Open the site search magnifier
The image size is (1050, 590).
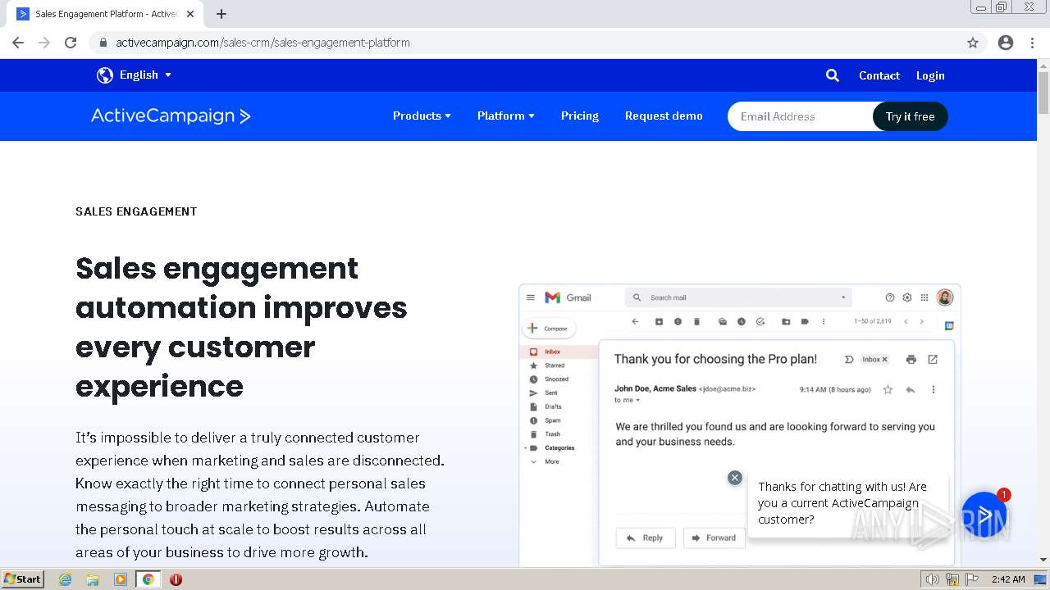pos(833,75)
